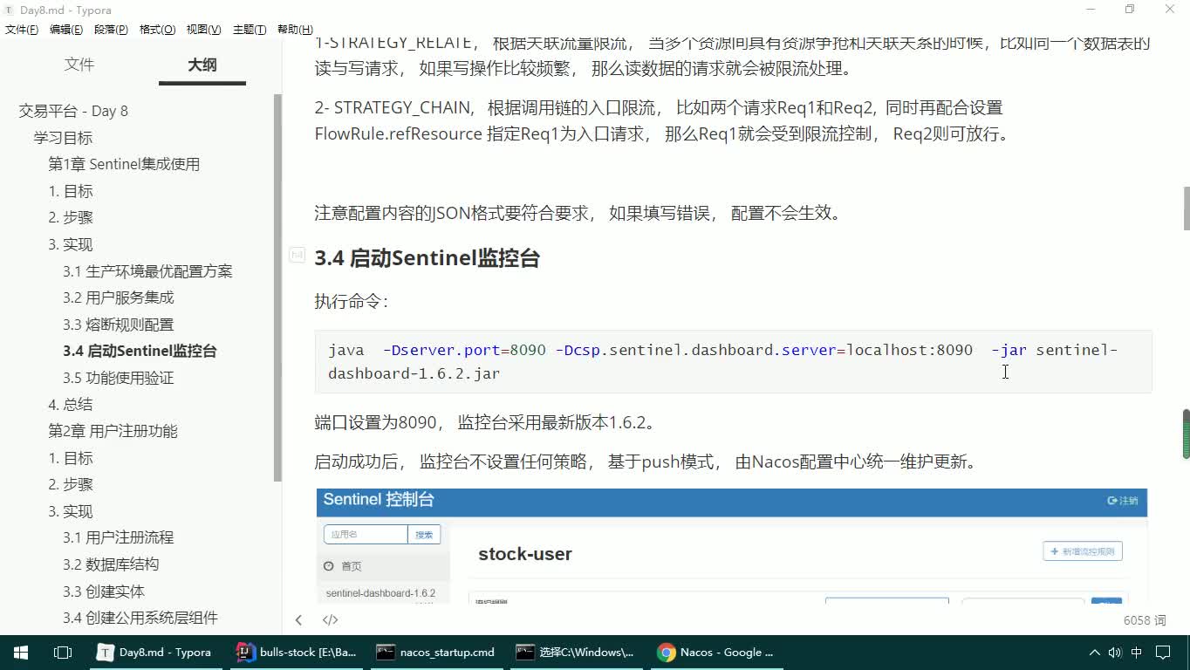Screen dimensions: 1190x670
Task: Select 3.2 用户服务集成 in outline
Action: pos(118,297)
